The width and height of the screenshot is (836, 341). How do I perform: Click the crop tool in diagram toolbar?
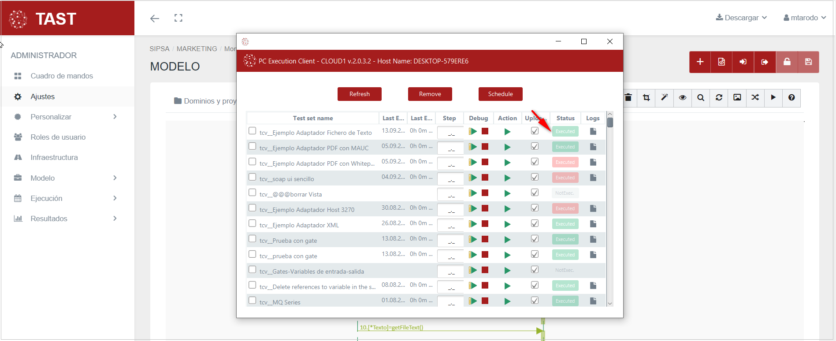[646, 97]
